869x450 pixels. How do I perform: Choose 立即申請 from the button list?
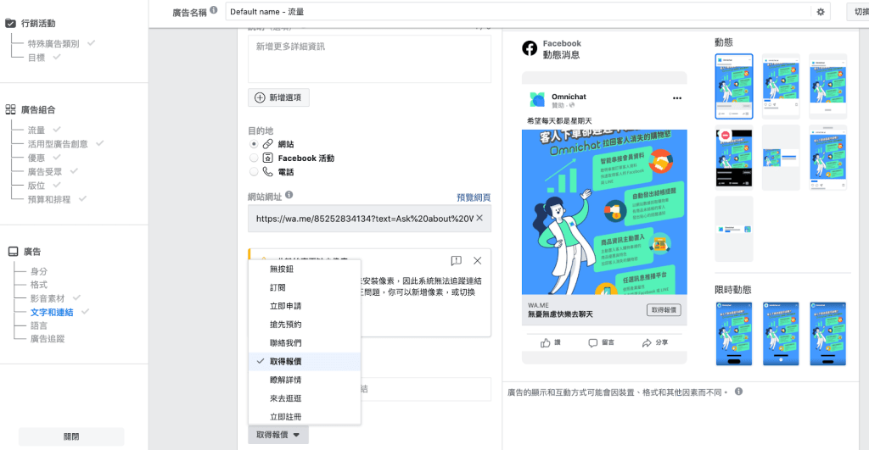click(285, 306)
